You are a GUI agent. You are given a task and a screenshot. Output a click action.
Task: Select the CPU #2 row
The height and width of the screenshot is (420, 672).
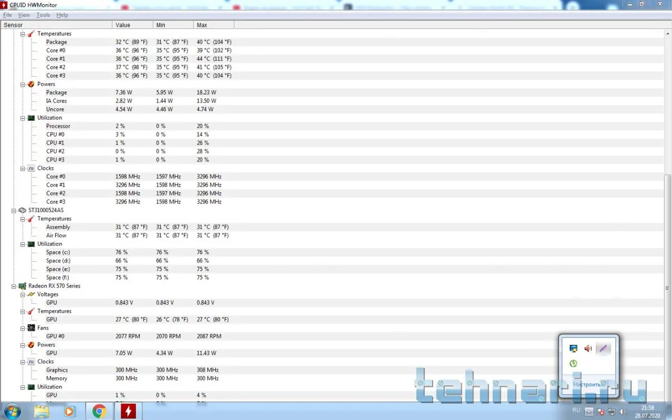pyautogui.click(x=332, y=151)
